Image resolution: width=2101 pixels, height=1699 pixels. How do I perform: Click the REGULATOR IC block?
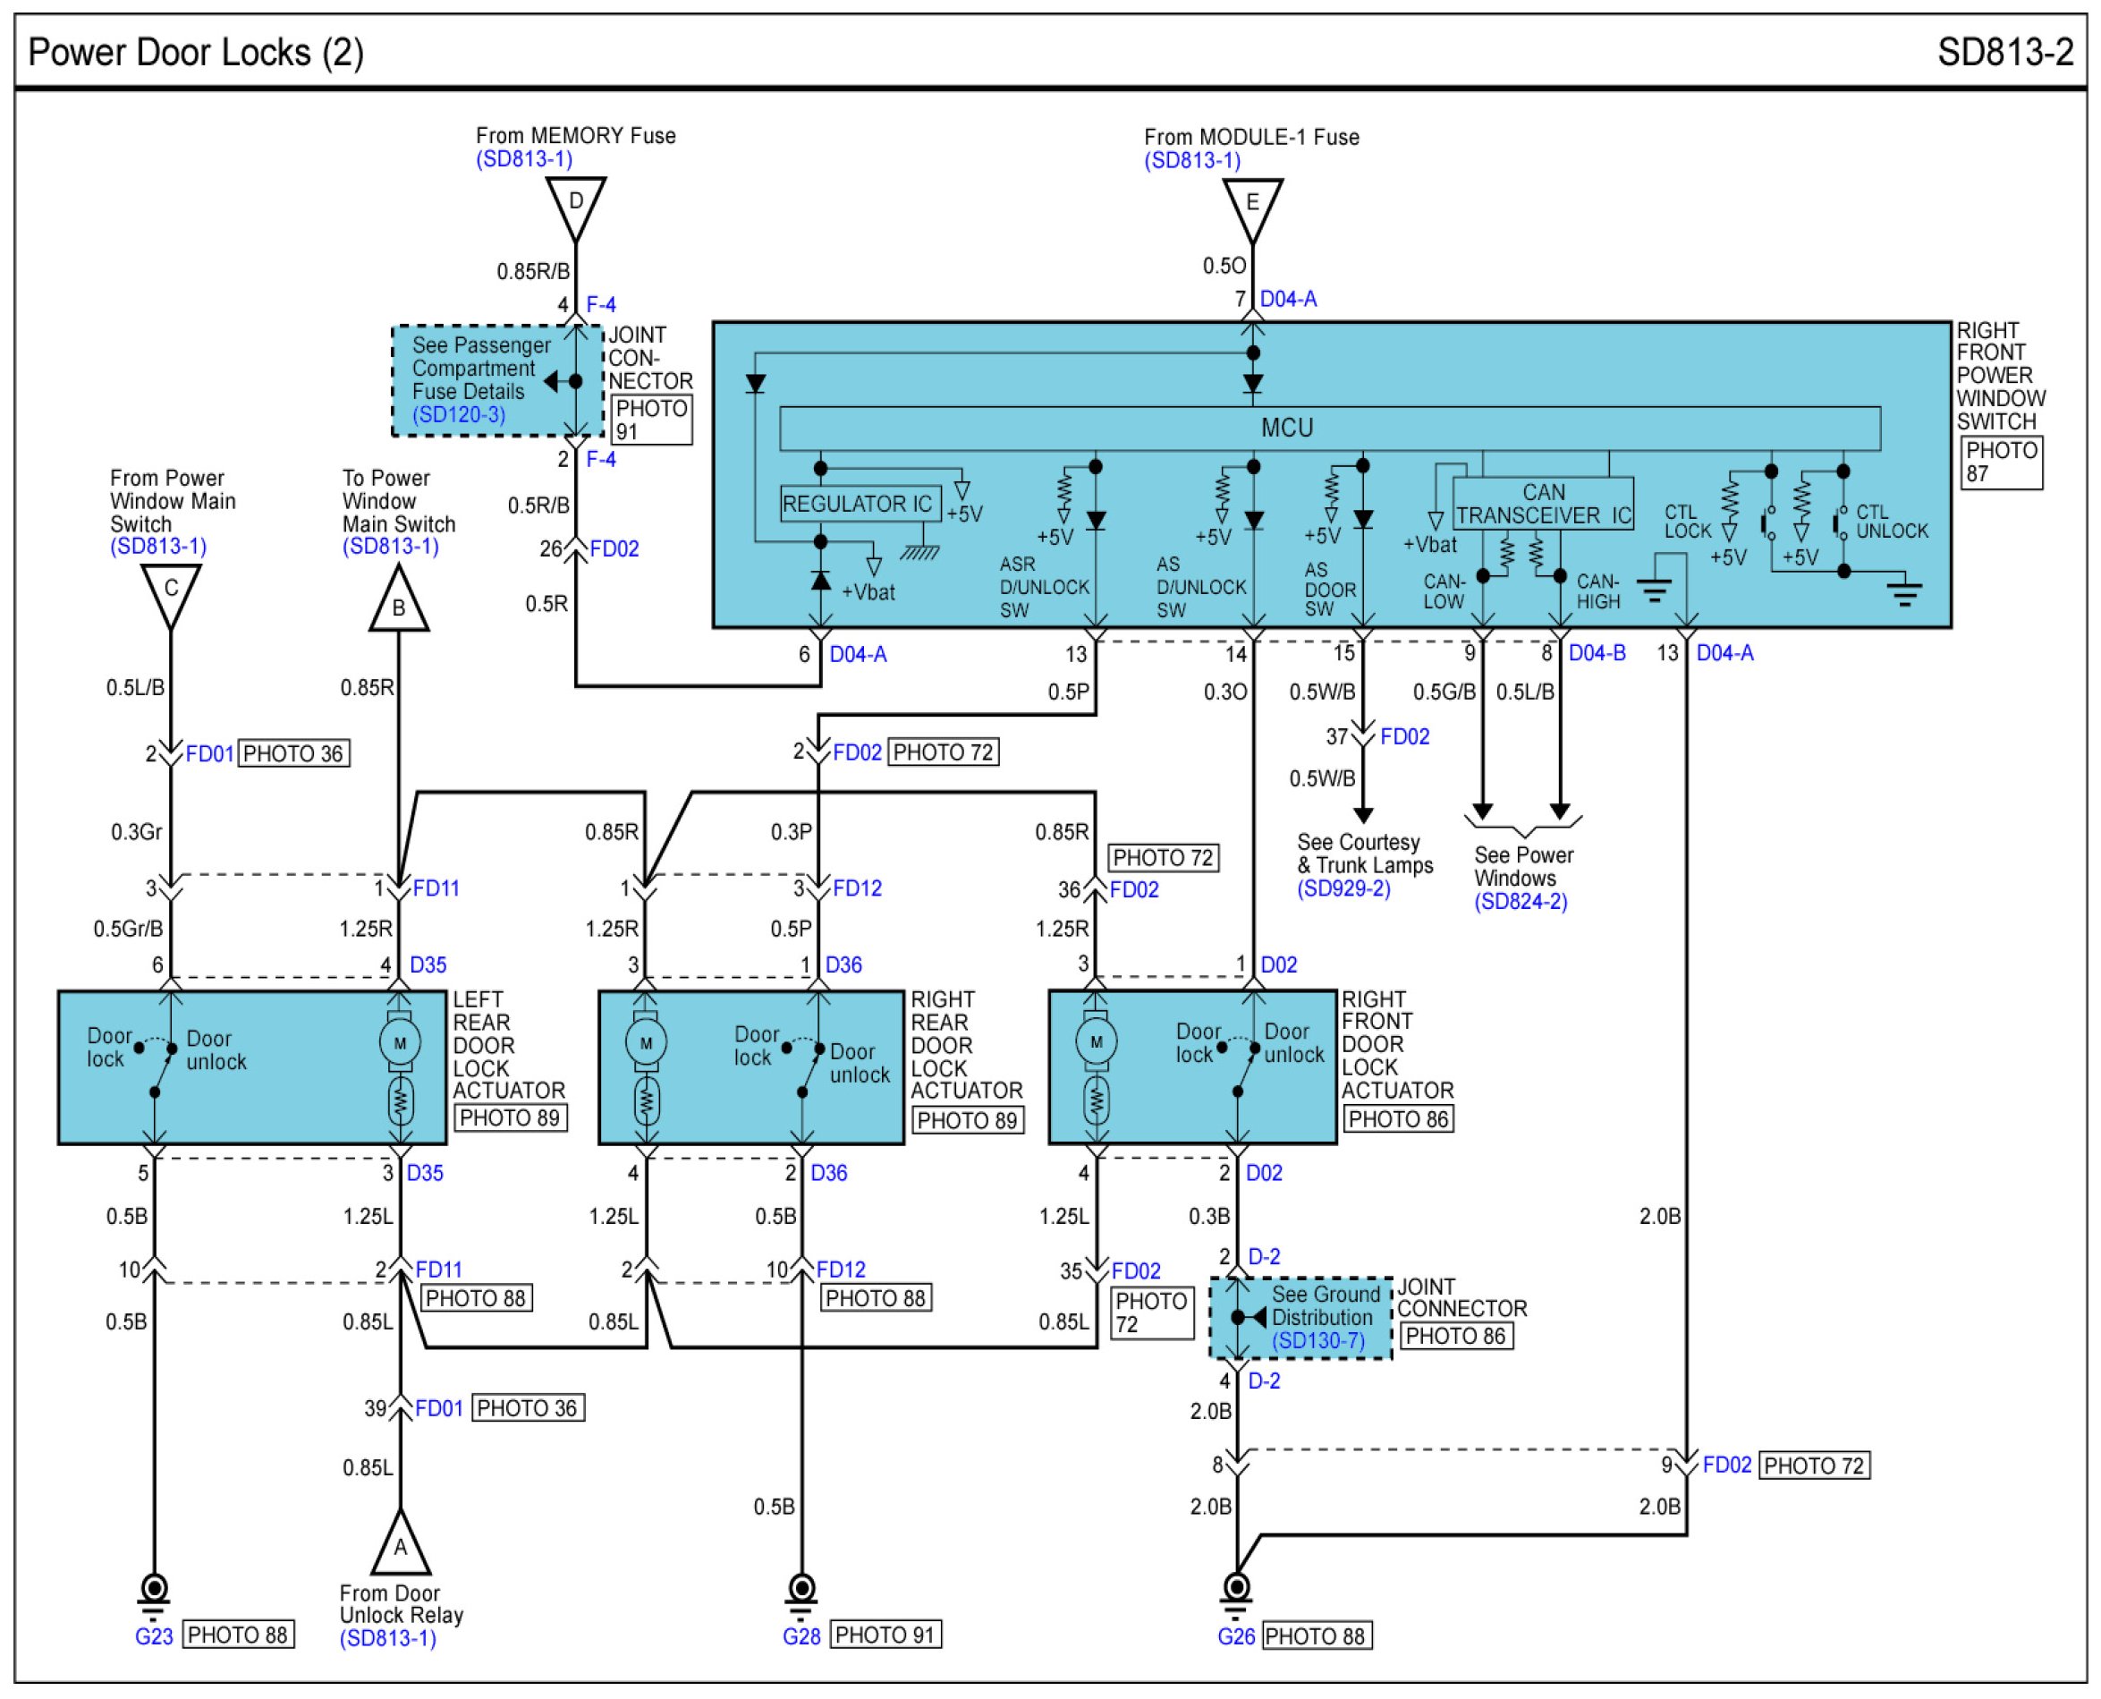tap(860, 503)
